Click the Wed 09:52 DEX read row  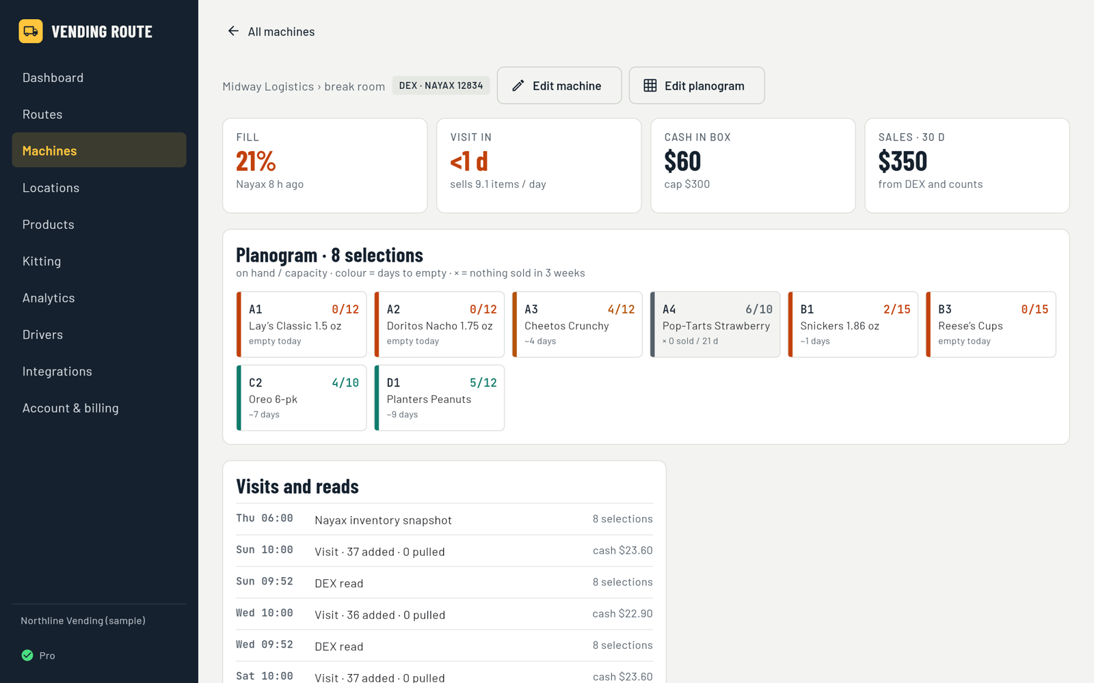[x=444, y=645]
